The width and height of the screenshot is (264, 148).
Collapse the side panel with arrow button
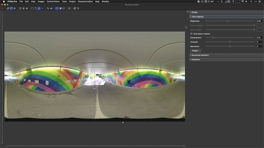(x=188, y=12)
